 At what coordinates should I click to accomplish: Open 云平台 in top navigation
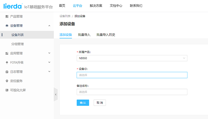pyautogui.click(x=77, y=6)
